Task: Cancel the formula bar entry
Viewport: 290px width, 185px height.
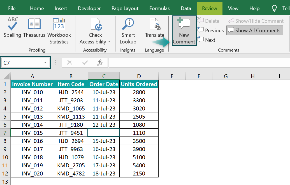Action: coord(69,63)
